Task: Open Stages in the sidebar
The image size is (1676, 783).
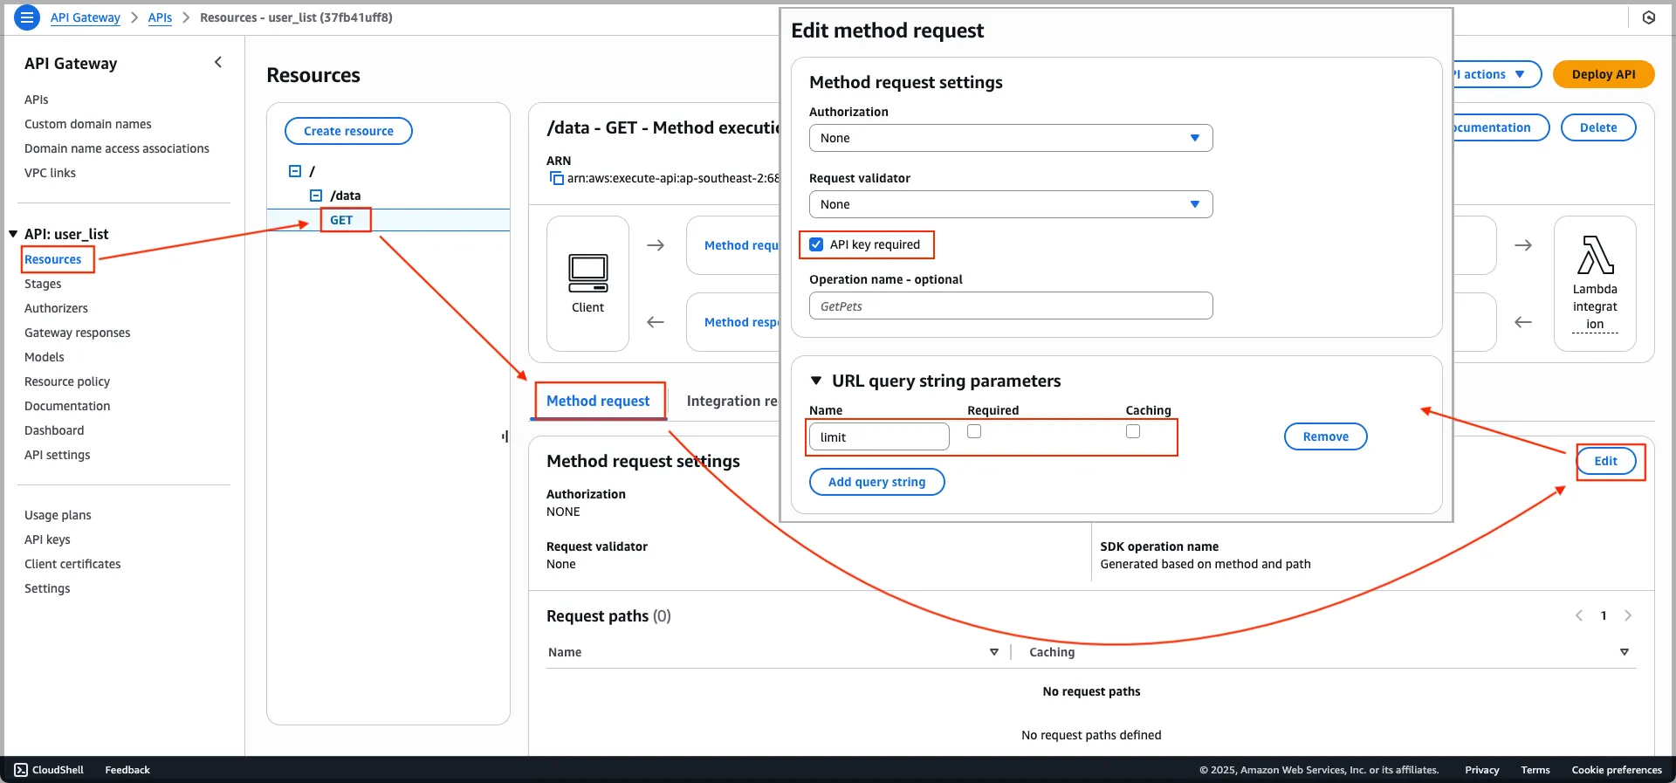Action: tap(43, 284)
